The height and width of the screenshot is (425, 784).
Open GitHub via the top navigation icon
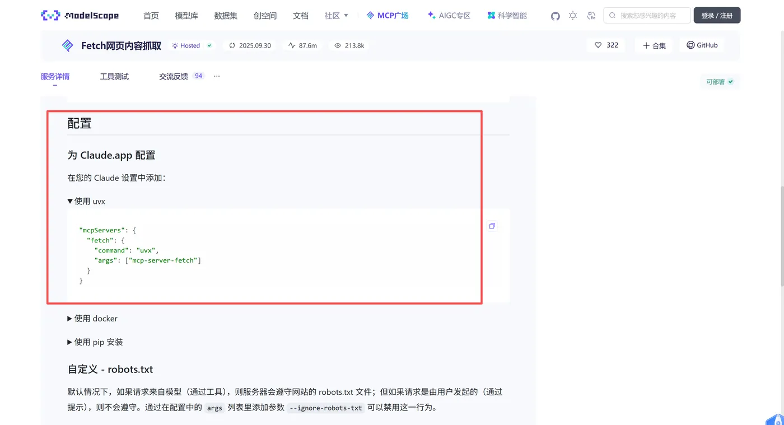555,16
